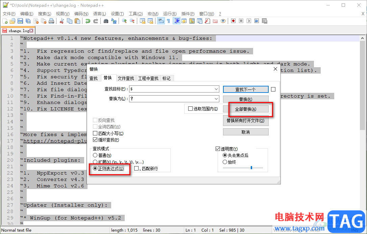The image size is (367, 234).
Task: Choose 始终 transparency option
Action: click(225, 162)
